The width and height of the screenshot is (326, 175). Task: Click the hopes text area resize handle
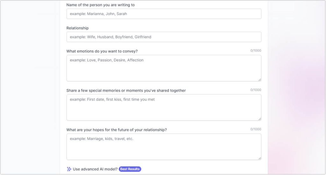coord(260,158)
